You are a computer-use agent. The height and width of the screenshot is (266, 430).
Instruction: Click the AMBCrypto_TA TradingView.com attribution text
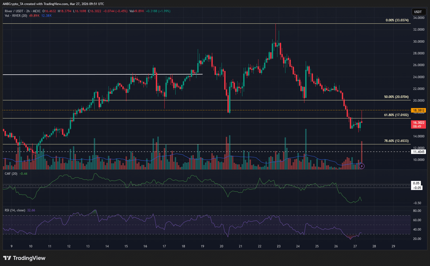pyautogui.click(x=53, y=4)
